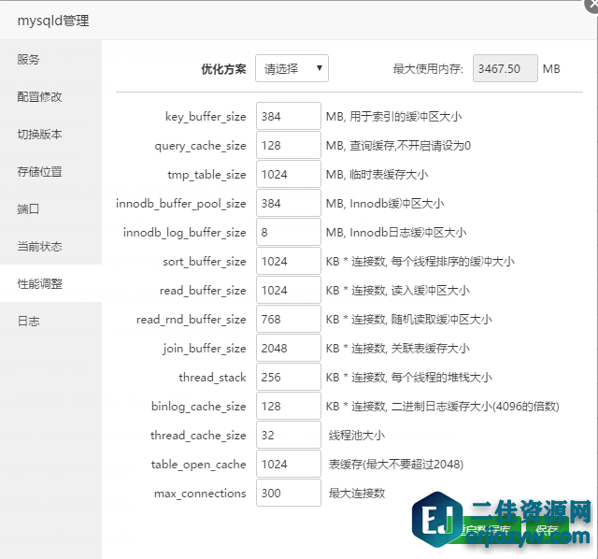Edit the key_buffer_size value field
The image size is (598, 559).
[289, 116]
